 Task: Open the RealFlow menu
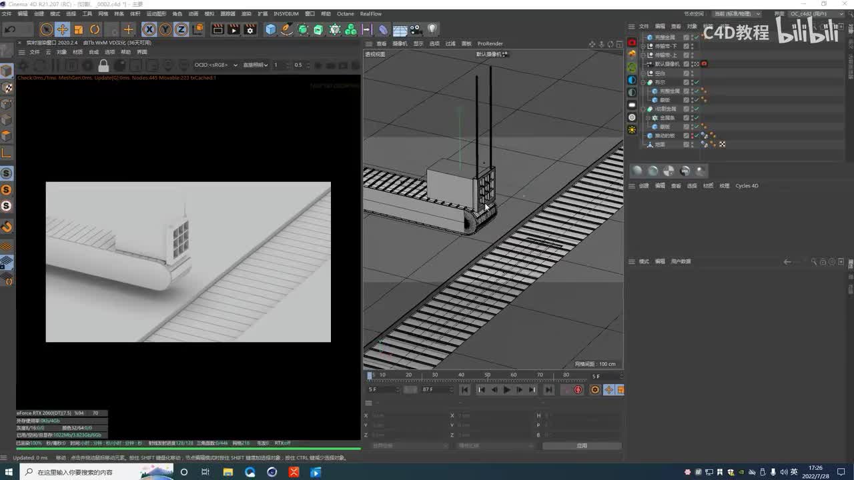[370, 13]
